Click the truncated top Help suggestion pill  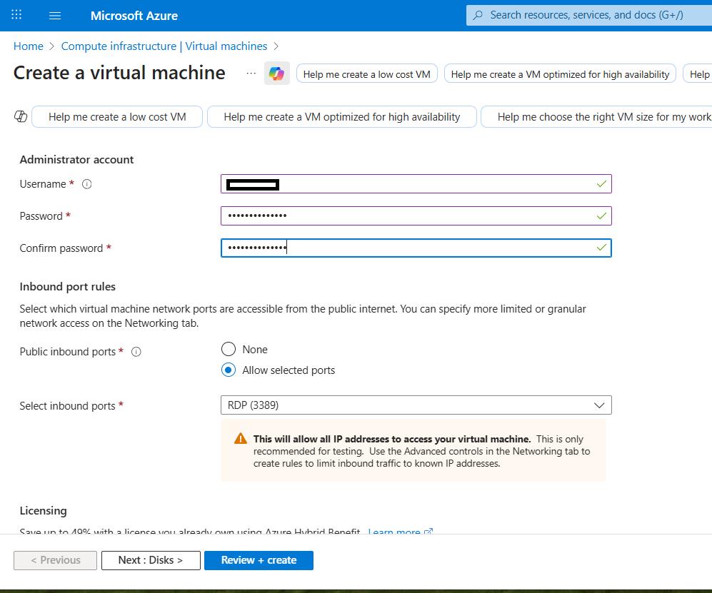[698, 74]
